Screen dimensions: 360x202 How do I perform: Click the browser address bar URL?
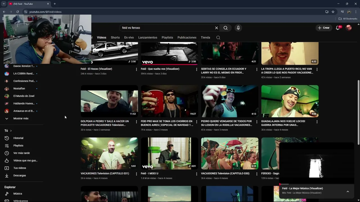[x=46, y=12]
